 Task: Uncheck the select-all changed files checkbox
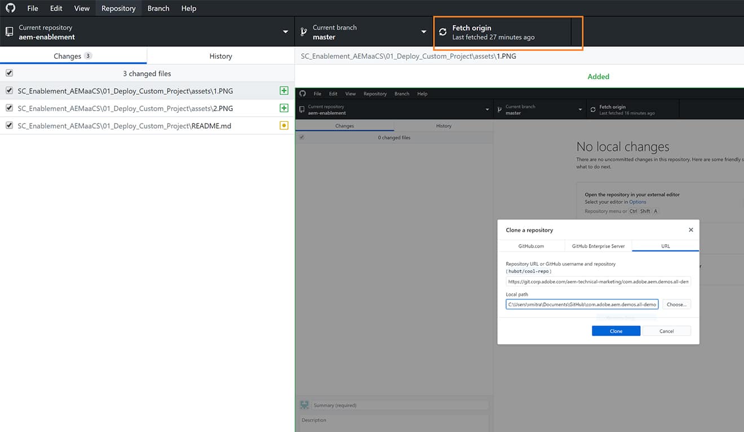pyautogui.click(x=8, y=73)
